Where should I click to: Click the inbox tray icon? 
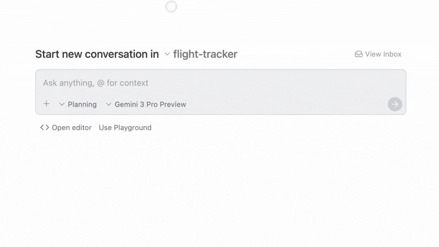[358, 54]
